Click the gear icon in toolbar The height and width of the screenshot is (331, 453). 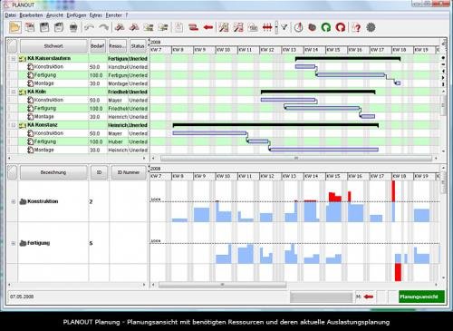[371, 27]
